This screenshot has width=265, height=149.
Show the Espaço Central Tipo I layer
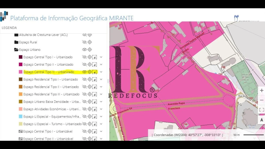pyautogui.click(x=85, y=57)
